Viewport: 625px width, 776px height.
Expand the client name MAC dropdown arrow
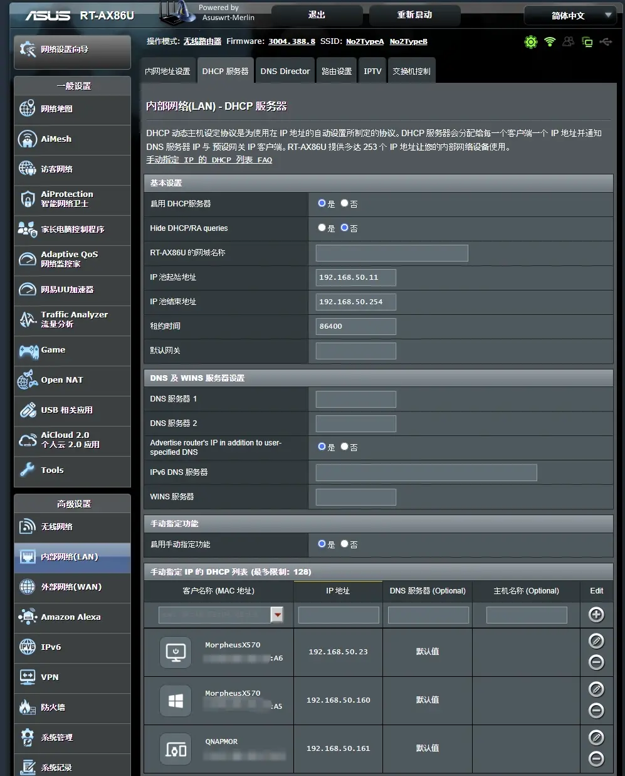(x=277, y=615)
